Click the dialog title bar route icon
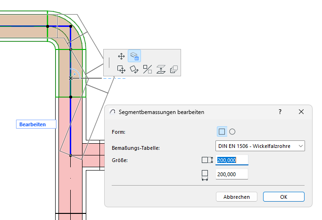 tap(112, 112)
